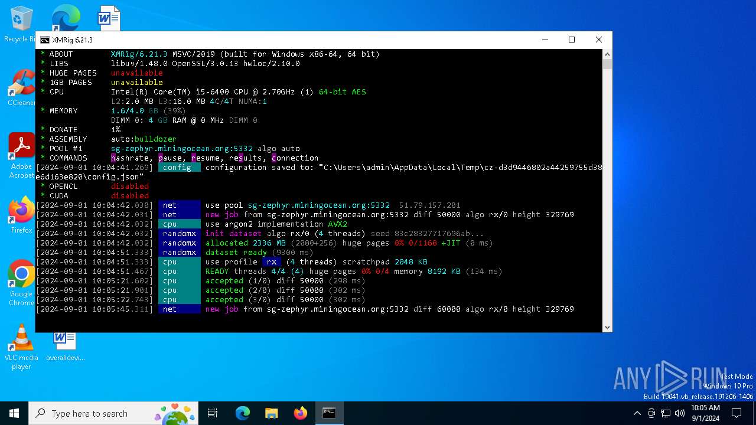Open the Google Chrome desktop shortcut
The image size is (756, 425).
[x=21, y=283]
